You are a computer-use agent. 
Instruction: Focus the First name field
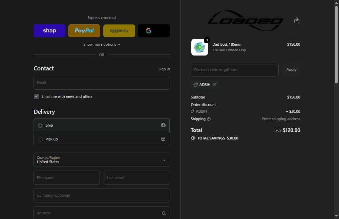point(67,178)
